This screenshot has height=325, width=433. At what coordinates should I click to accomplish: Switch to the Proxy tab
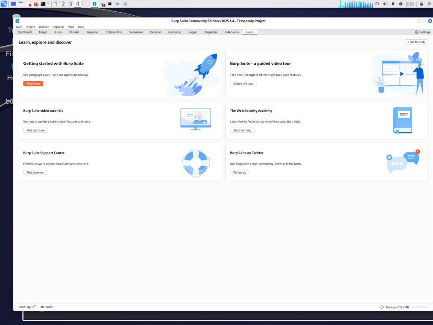coord(58,32)
